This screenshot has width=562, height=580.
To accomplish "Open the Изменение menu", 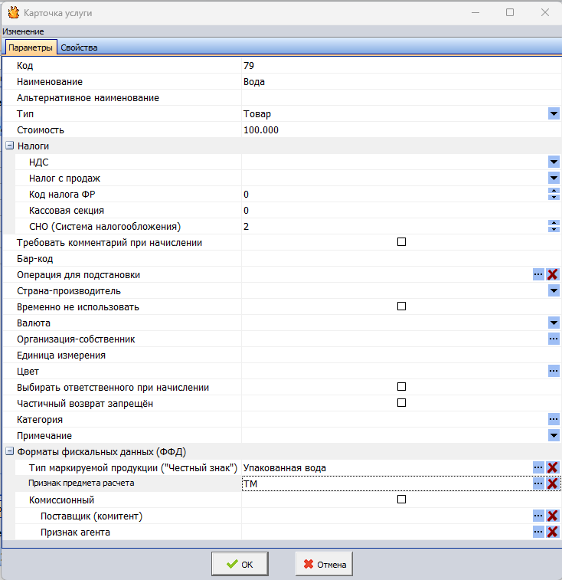I will [23, 31].
